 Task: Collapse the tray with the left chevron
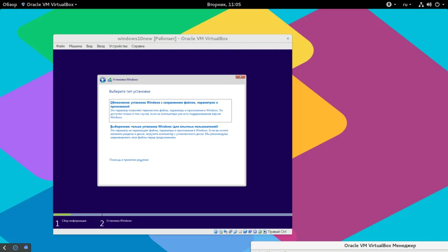click(4, 248)
